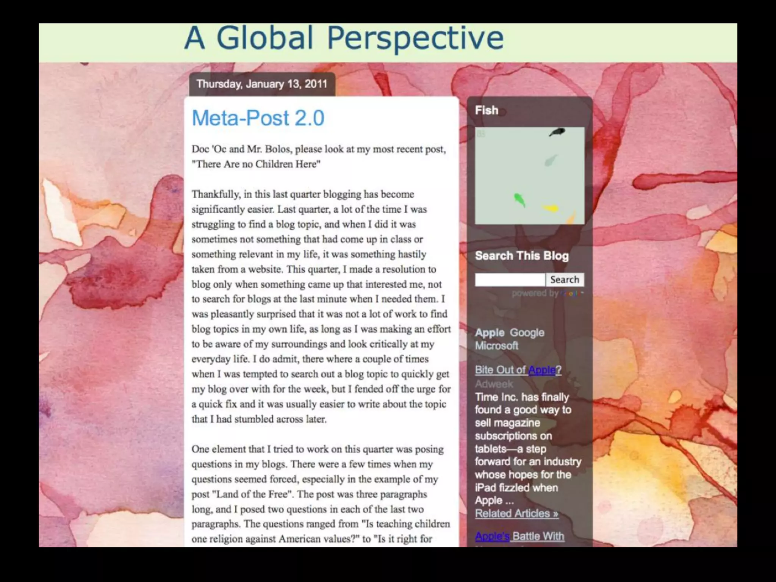This screenshot has width=776, height=582.
Task: Click the black fish in Fish widget
Action: tap(557, 132)
